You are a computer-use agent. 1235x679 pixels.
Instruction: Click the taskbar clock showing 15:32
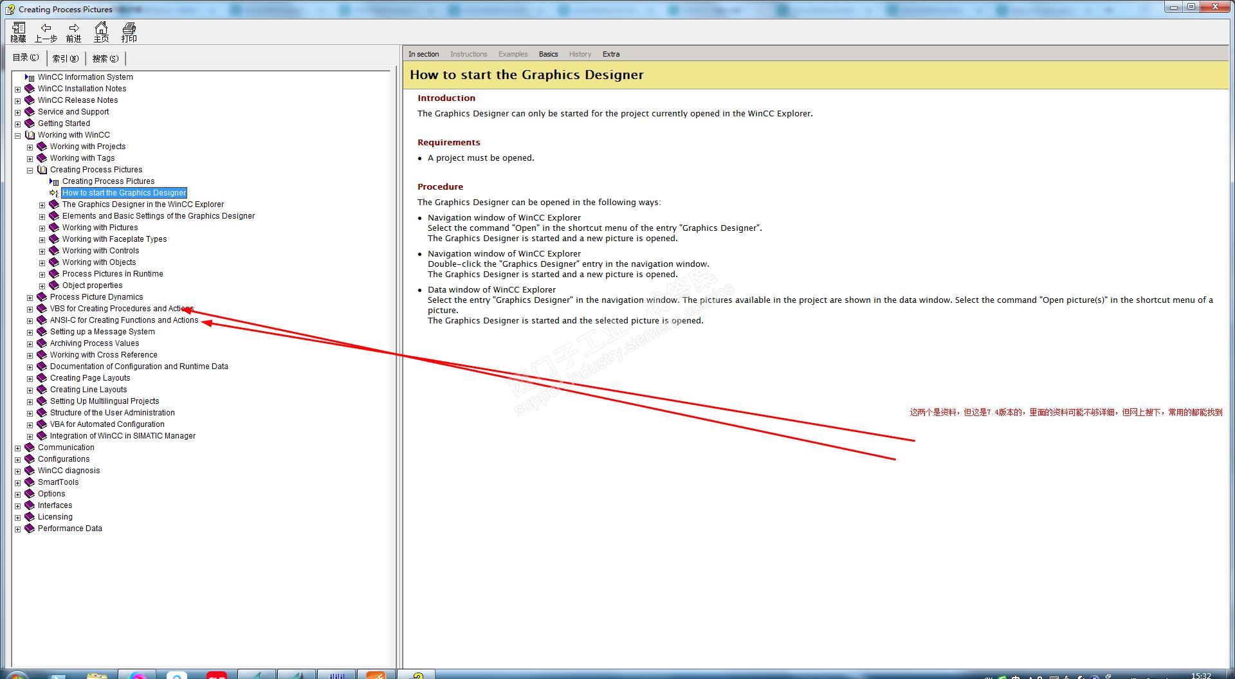coord(1201,675)
